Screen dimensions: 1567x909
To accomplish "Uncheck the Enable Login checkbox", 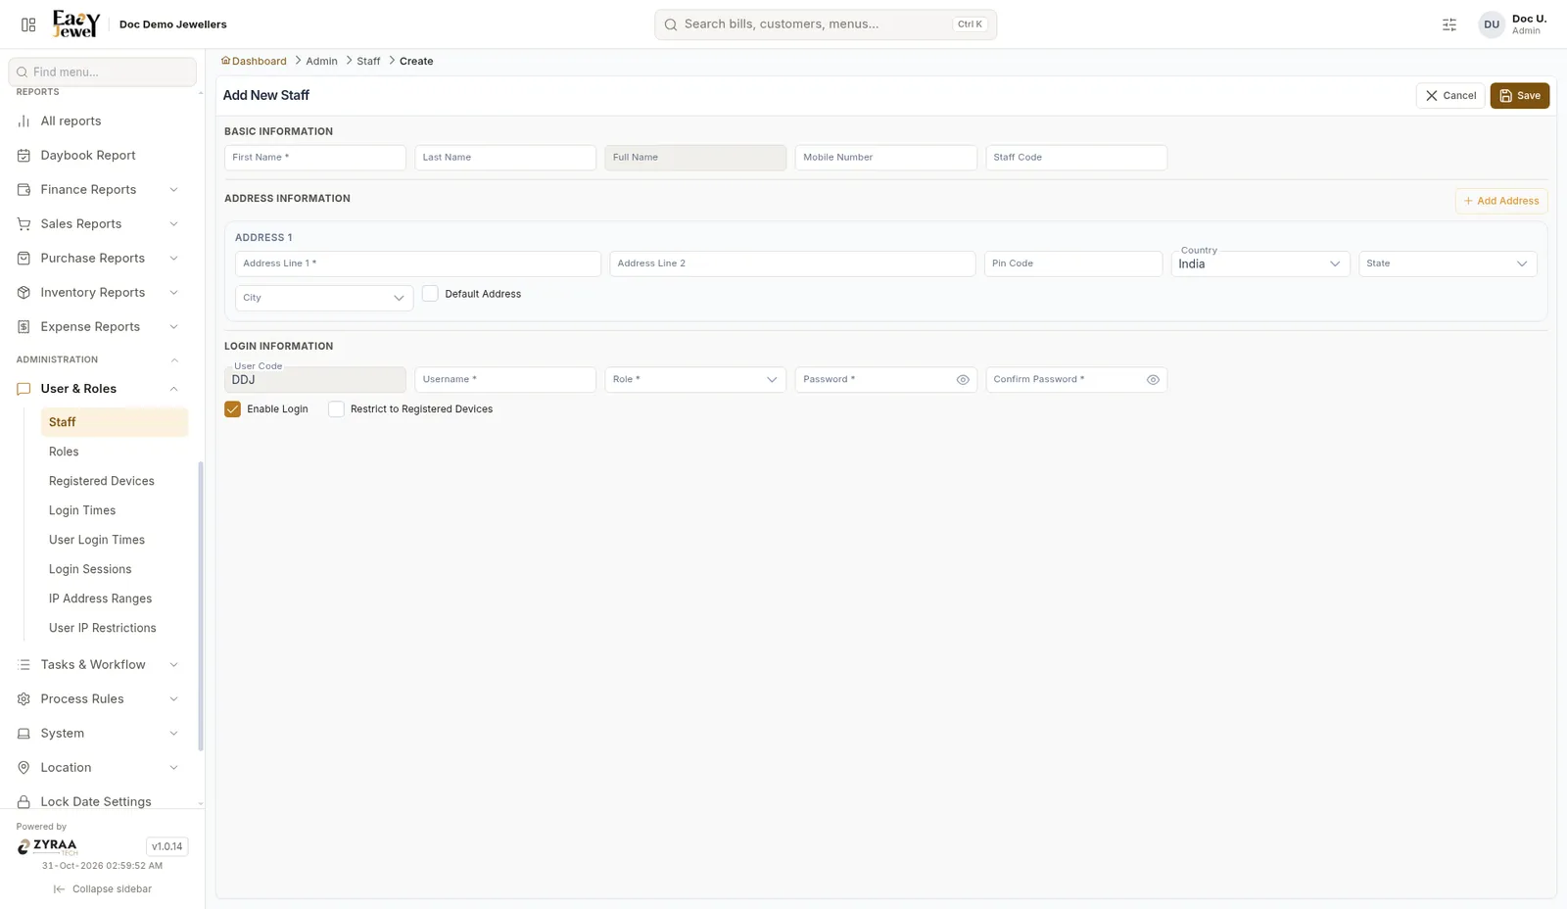I will click(x=232, y=409).
